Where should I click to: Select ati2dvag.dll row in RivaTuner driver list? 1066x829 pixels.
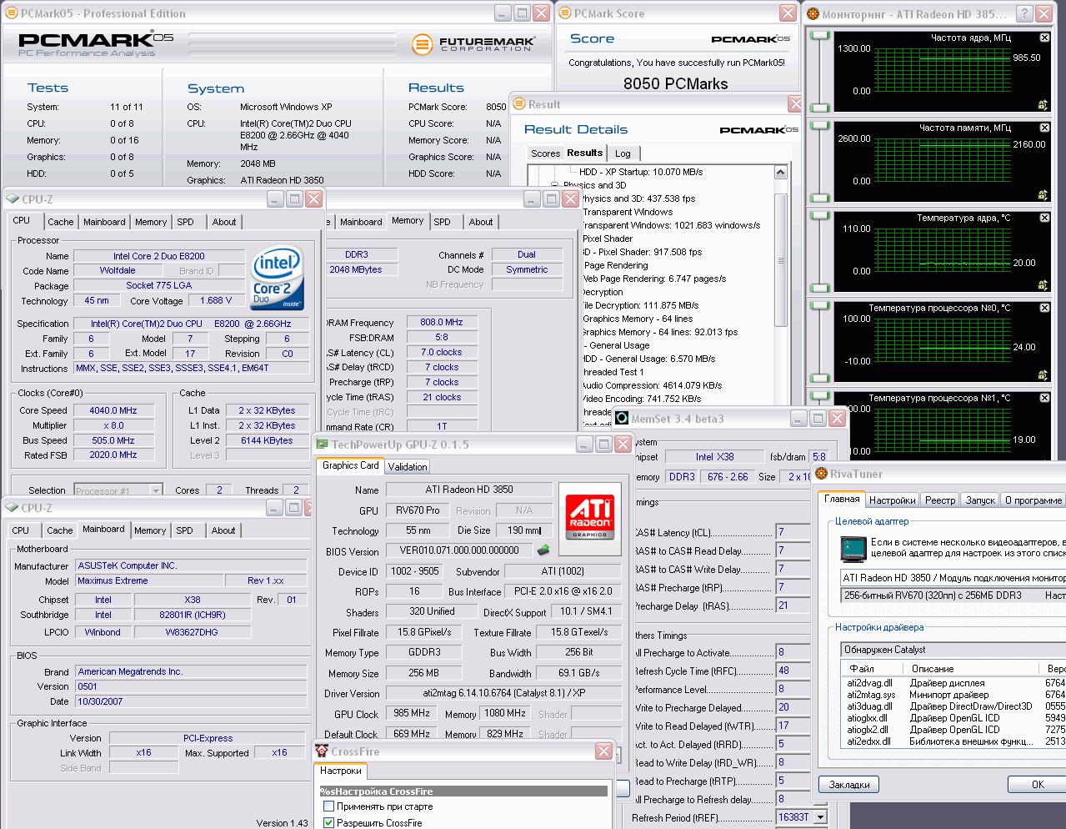click(x=955, y=683)
